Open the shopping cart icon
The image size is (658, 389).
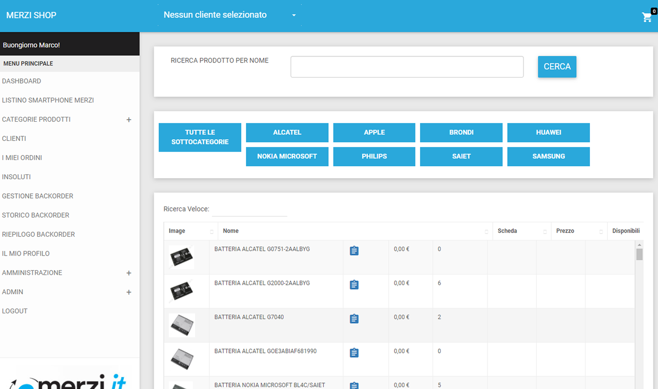pyautogui.click(x=647, y=17)
